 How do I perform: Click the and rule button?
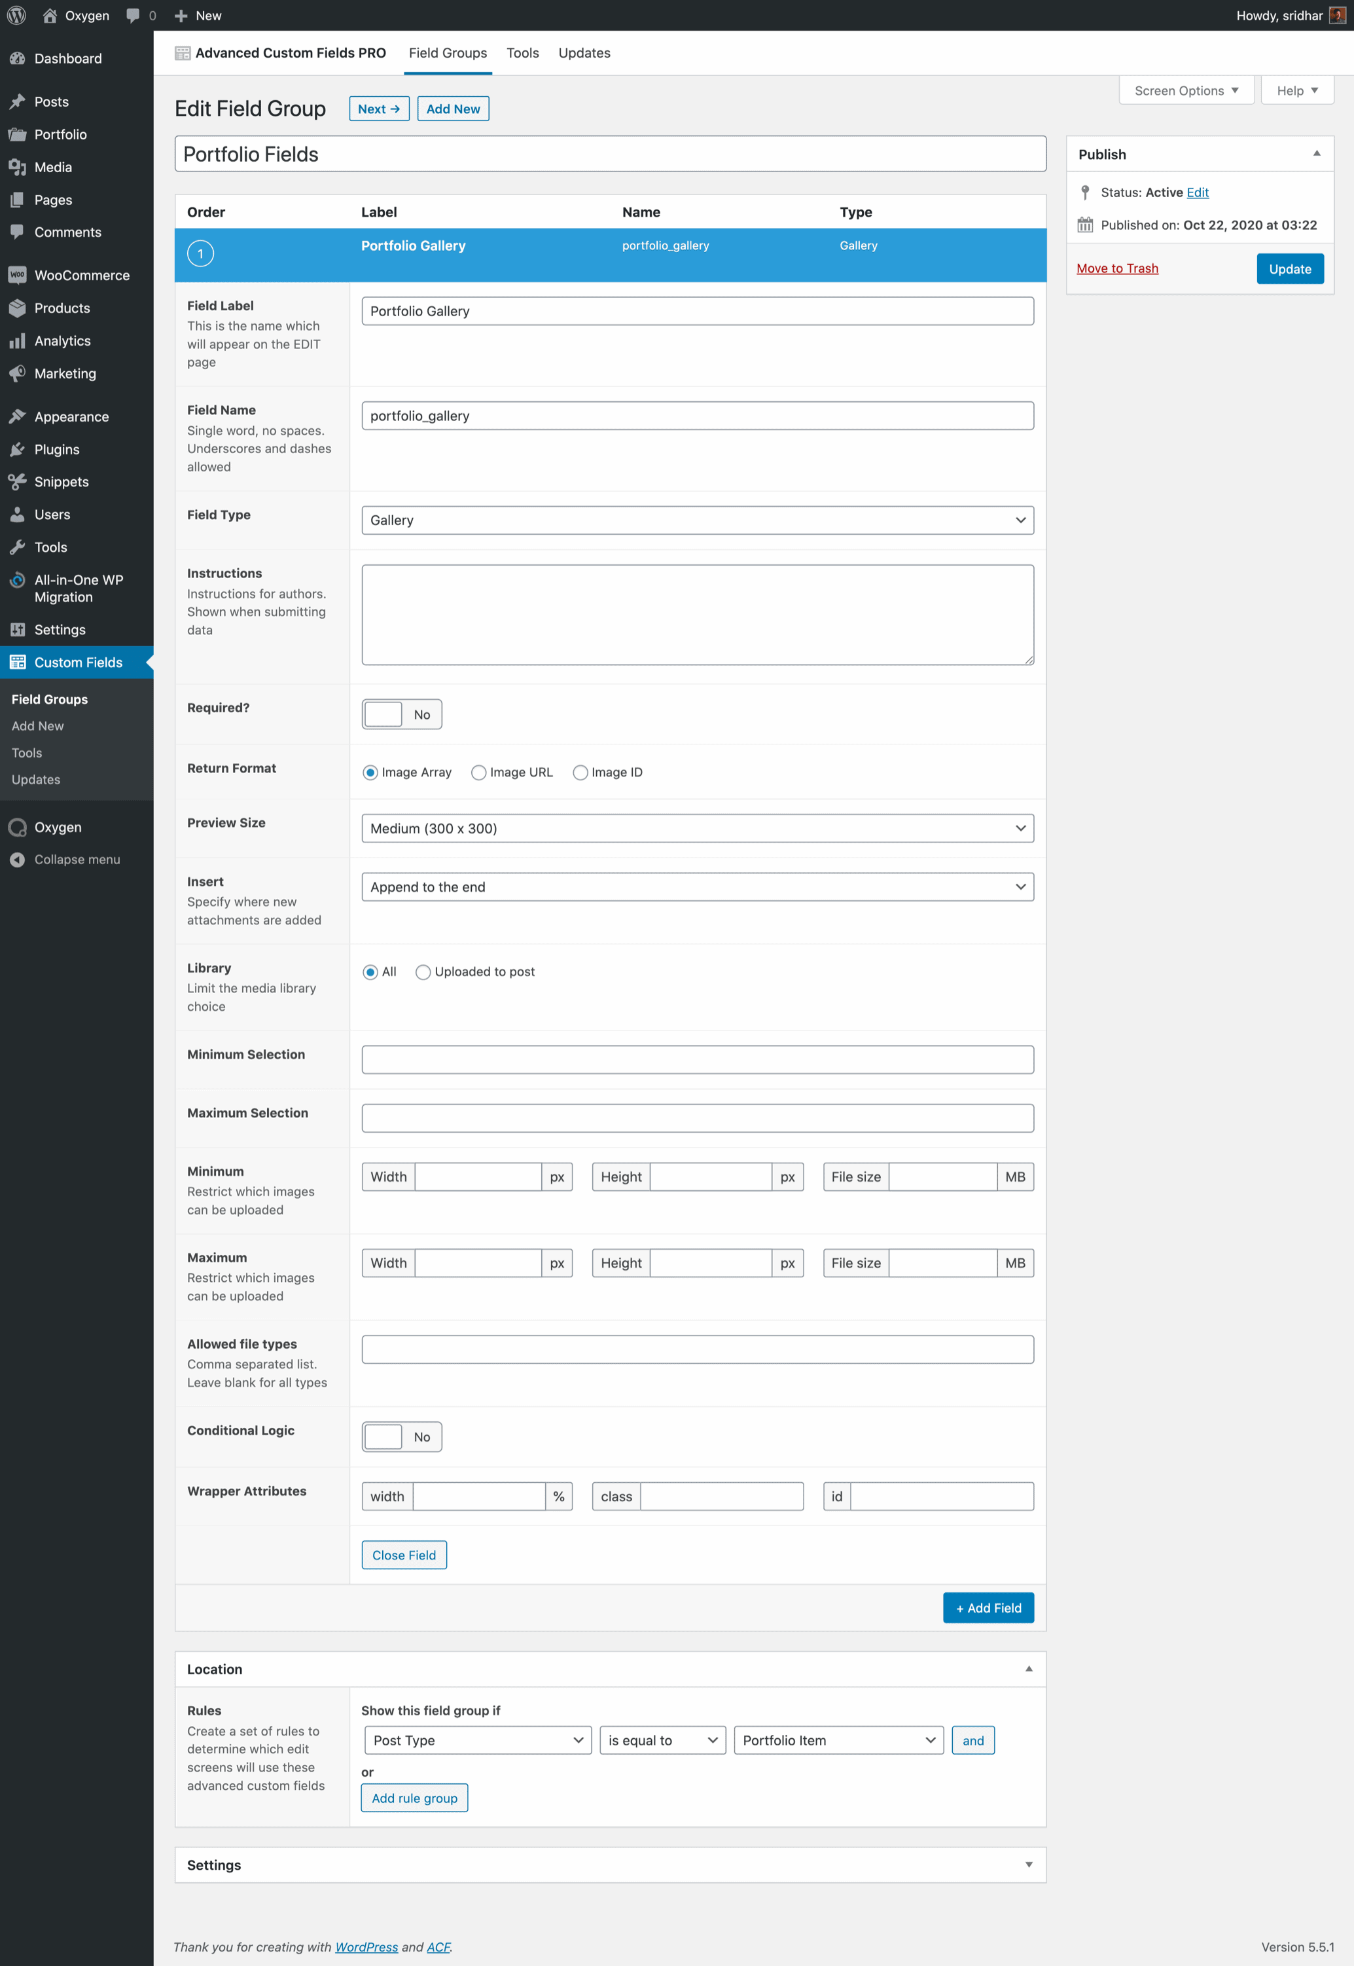click(x=973, y=1740)
